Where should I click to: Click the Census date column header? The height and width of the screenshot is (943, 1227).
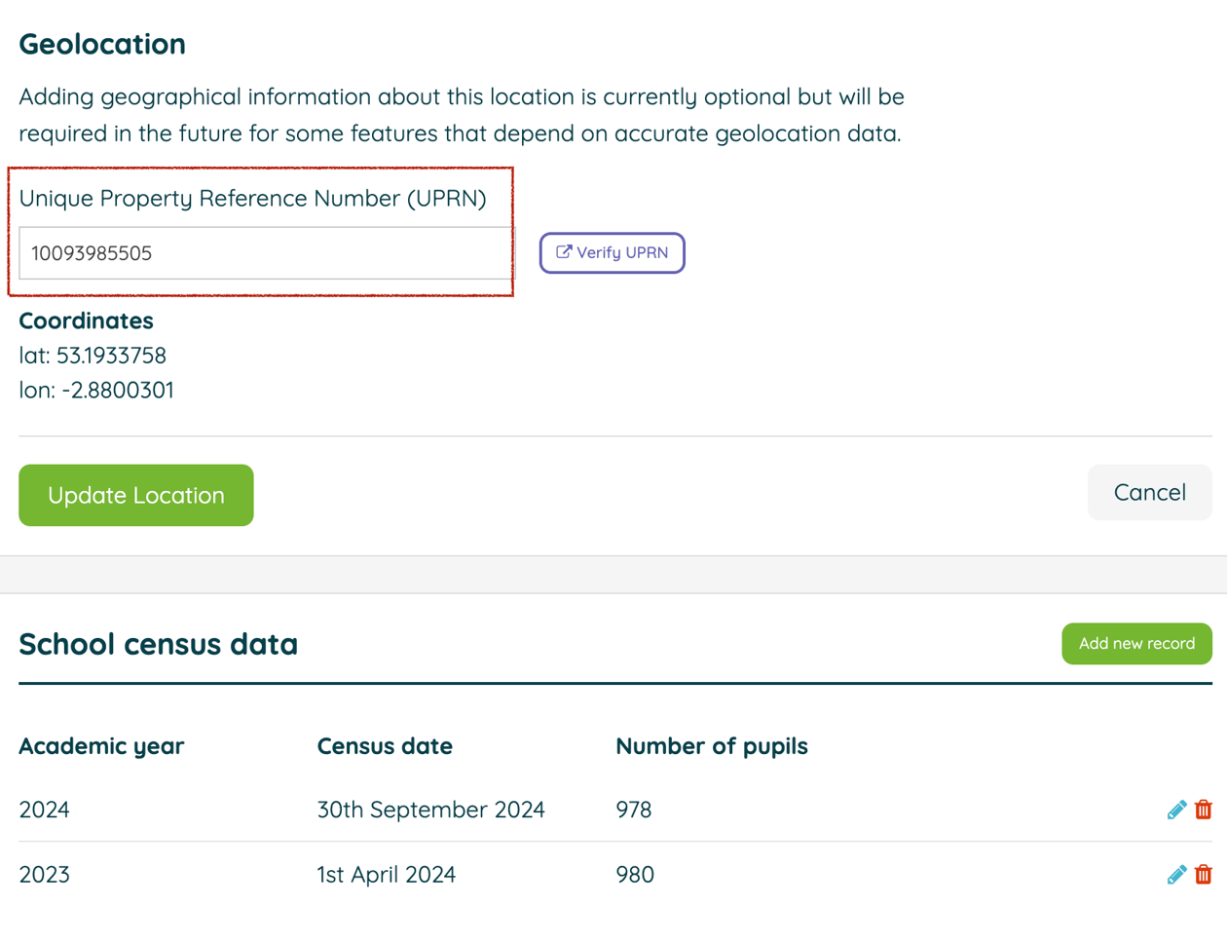pos(385,746)
